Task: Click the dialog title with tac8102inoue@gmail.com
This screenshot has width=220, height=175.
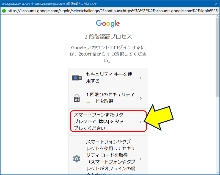Action: pos(50,4)
